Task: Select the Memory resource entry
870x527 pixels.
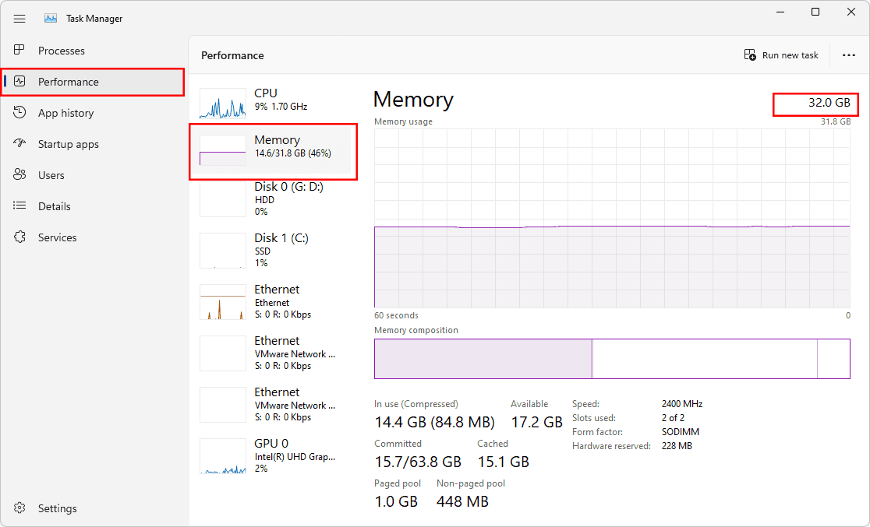Action: click(273, 146)
